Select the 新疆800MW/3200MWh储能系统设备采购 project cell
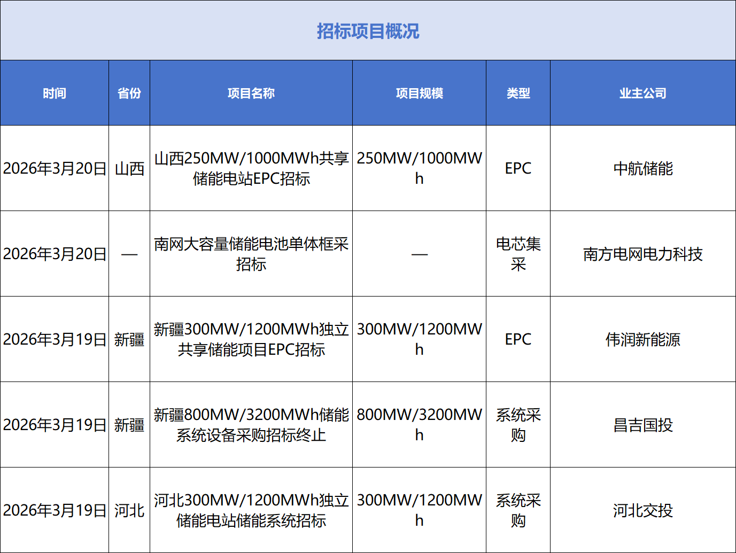This screenshot has width=736, height=553. [251, 425]
